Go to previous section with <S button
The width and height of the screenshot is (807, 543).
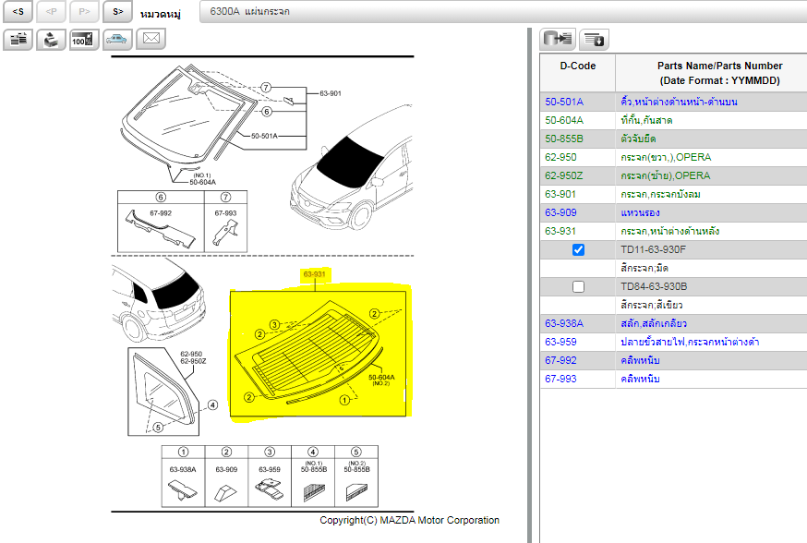(18, 11)
